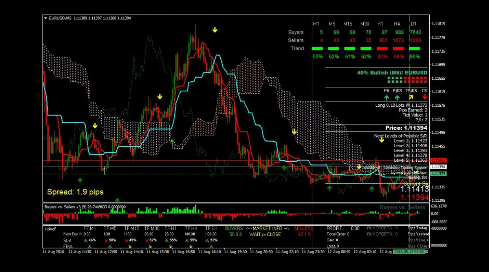Click the red H1 trend bar
The height and width of the screenshot is (272, 489).
click(382, 49)
